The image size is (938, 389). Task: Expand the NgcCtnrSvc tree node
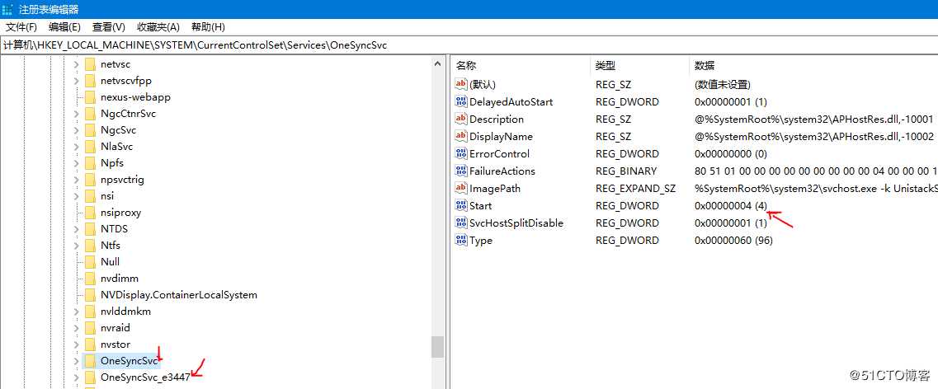click(76, 114)
